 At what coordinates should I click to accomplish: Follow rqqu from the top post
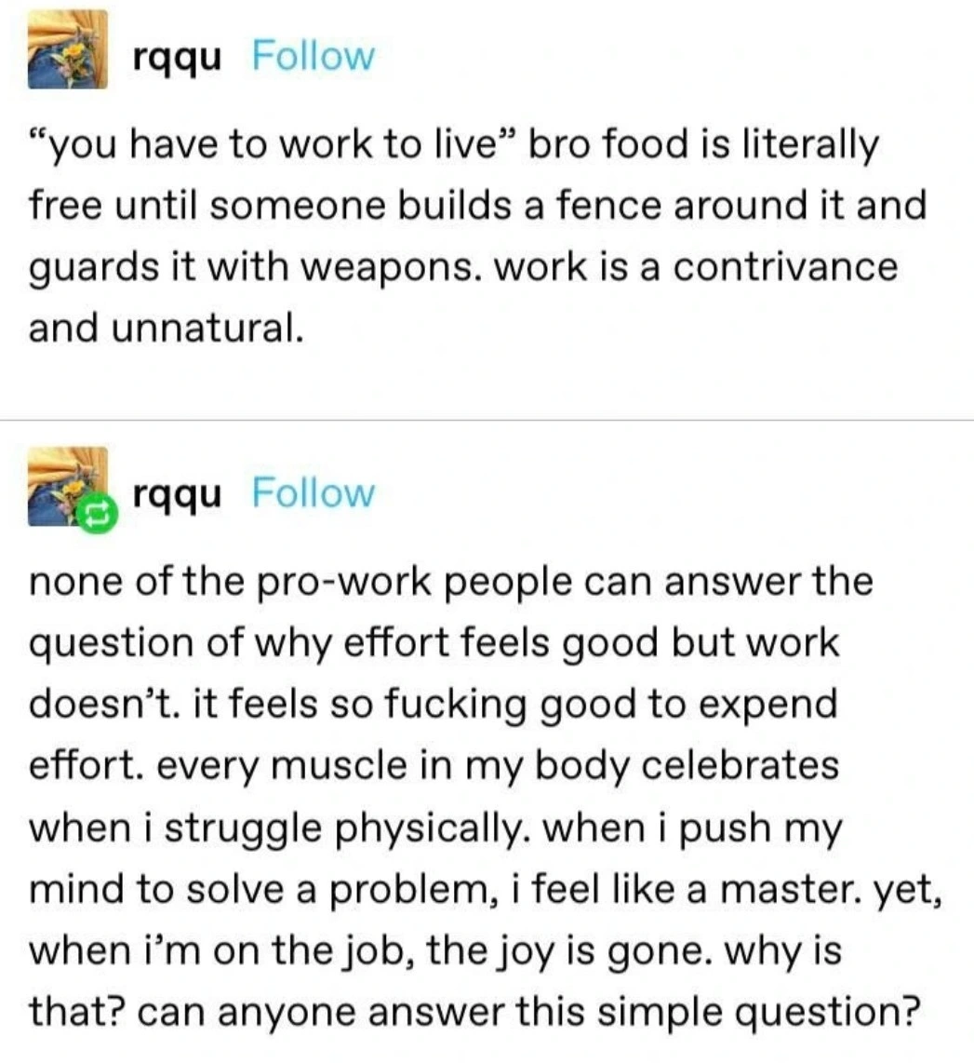click(313, 58)
